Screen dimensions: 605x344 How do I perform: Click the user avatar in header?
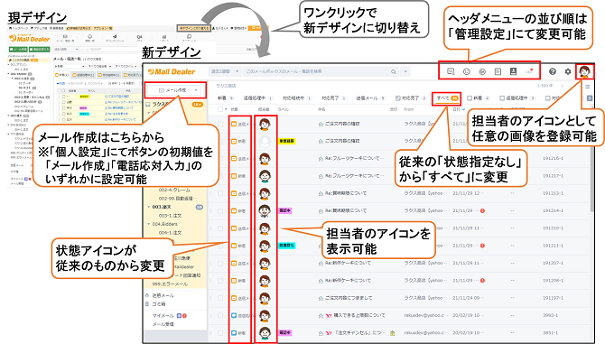click(584, 71)
